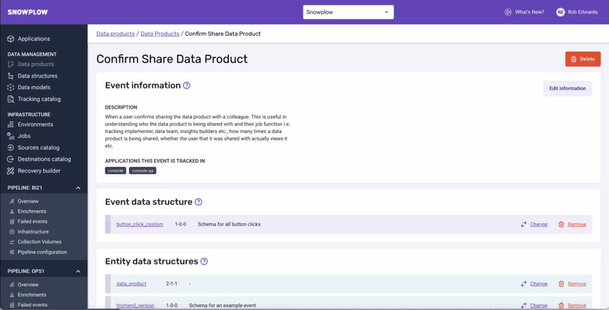Screen dimensions: 609x310
Task: Click the DESCRIPTION label text
Action: pyautogui.click(x=121, y=107)
